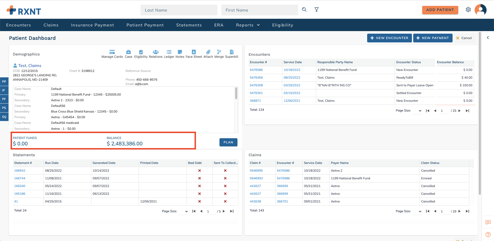Click inside the Last Name search field
The width and height of the screenshot is (494, 241).
click(179, 10)
